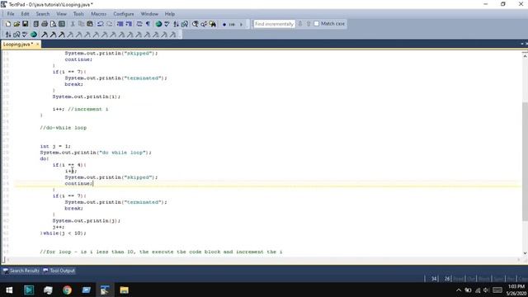Switch to the Tool Output panel tab

59,271
